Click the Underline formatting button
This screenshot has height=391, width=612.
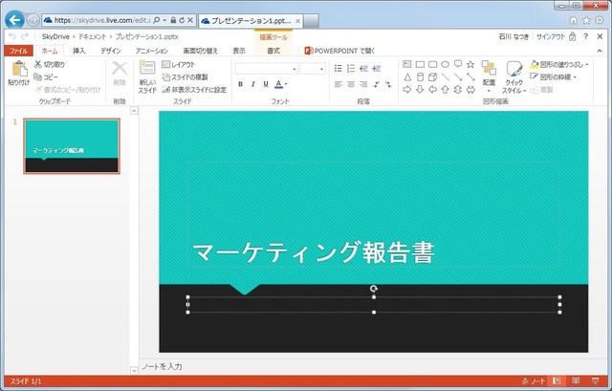[265, 84]
